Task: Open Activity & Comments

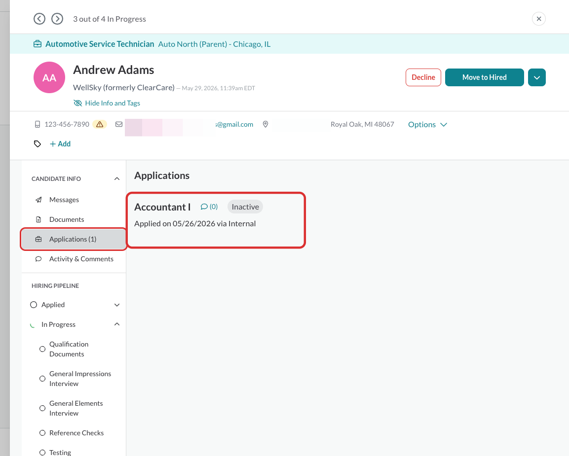Action: (x=74, y=259)
